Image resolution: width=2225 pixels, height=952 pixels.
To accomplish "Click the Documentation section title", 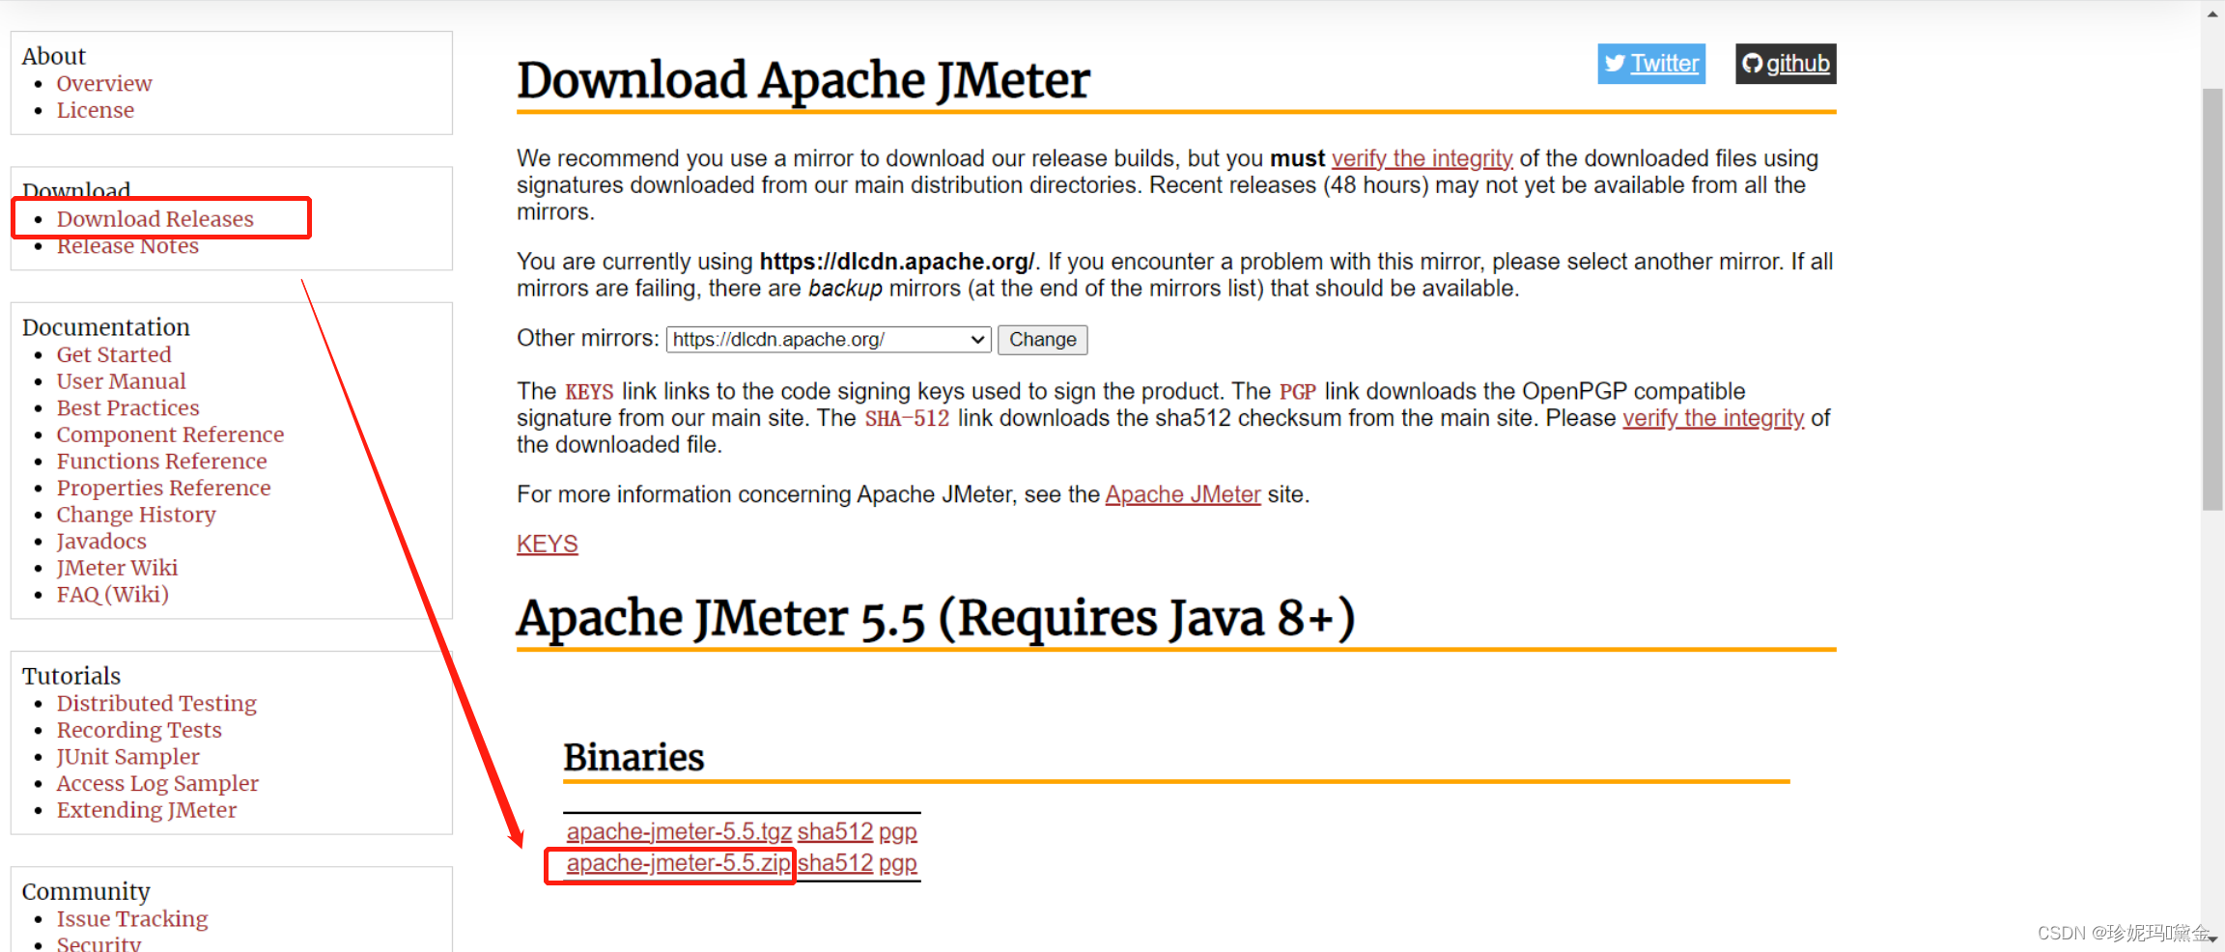I will (106, 327).
